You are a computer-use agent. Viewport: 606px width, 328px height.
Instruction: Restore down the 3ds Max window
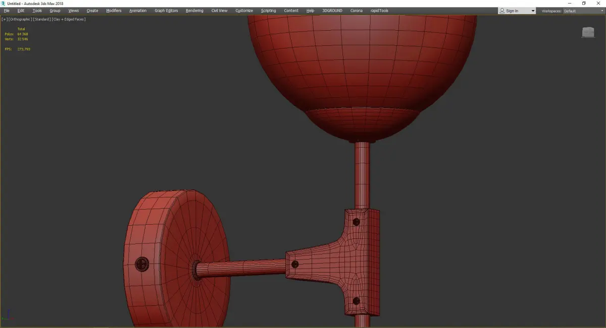coord(584,4)
